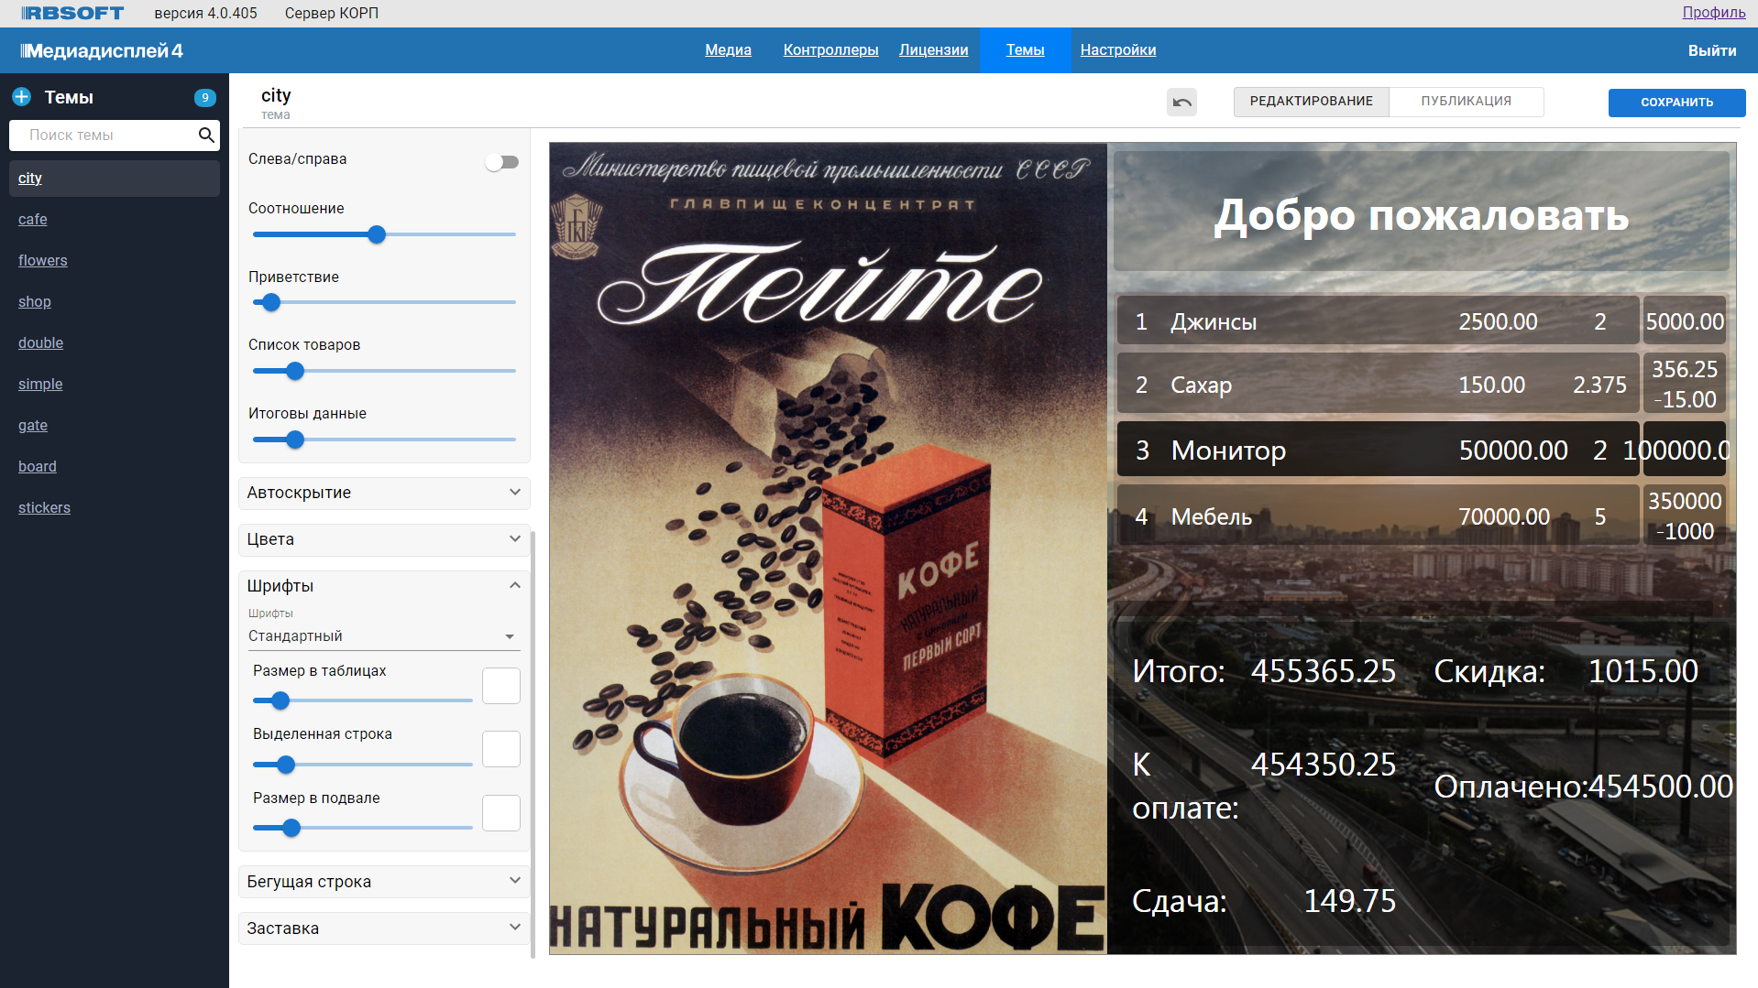Click the Список товаров slider handle
The image size is (1758, 988).
(x=295, y=371)
